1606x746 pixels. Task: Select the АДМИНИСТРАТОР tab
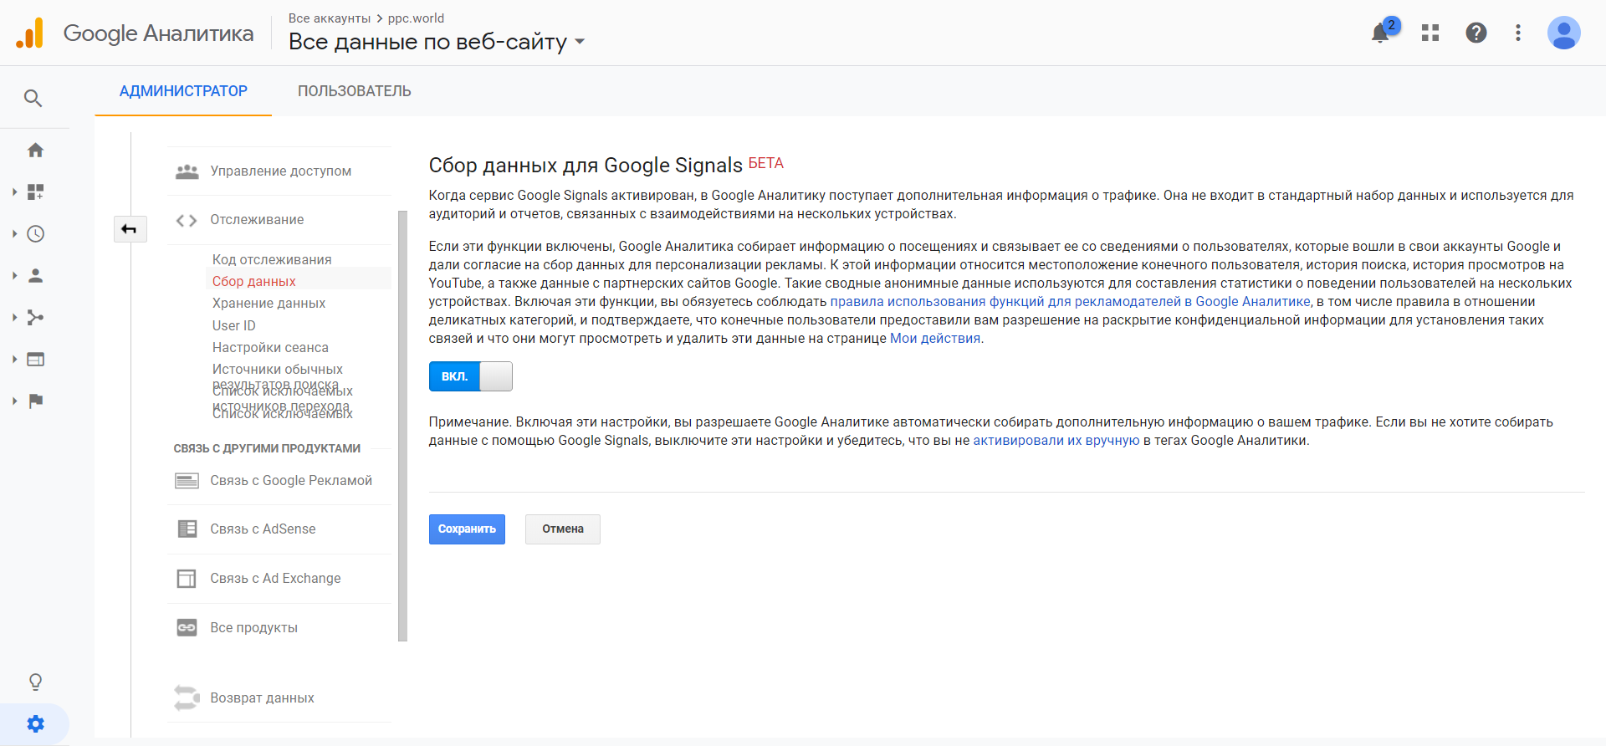[x=183, y=91]
